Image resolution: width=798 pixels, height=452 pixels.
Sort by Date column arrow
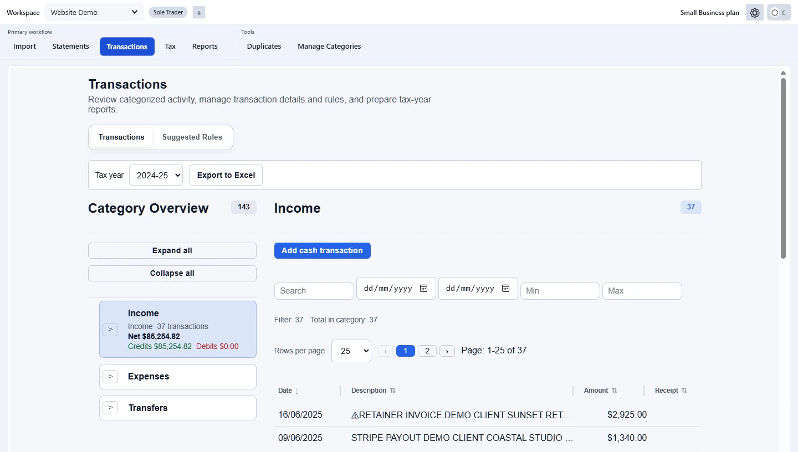297,391
